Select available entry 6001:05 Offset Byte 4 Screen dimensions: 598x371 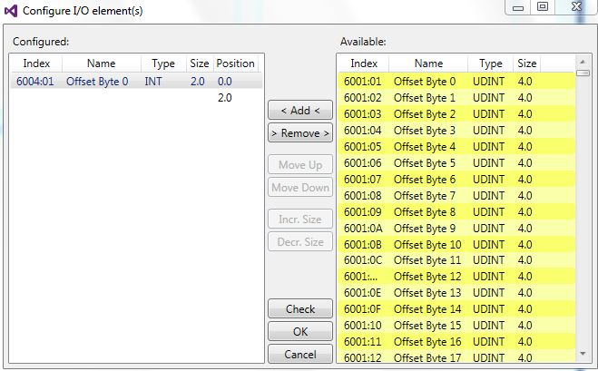click(456, 146)
